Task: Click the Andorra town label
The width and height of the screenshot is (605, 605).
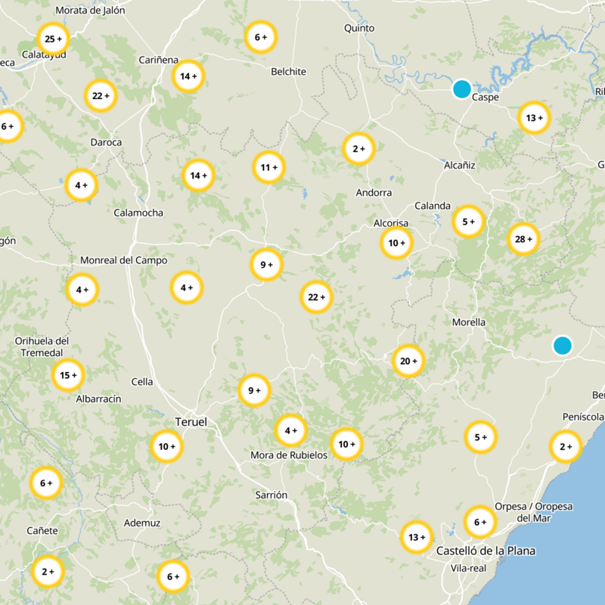Action: pos(374,193)
